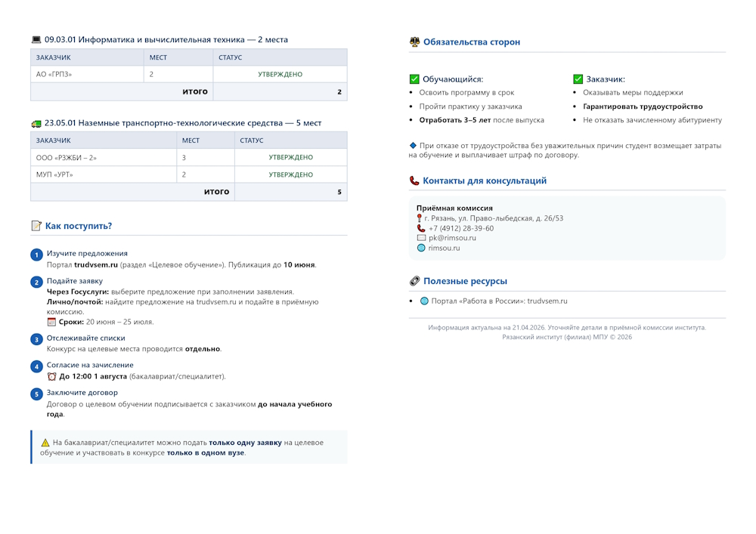The image size is (756, 534).
Task: Click the green checkmark beside Заказчик
Action: [578, 79]
